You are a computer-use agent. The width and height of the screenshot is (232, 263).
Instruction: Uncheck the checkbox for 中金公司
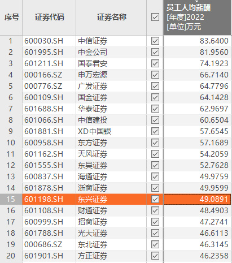point(155,52)
